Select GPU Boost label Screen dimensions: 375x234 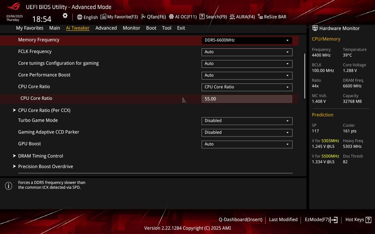click(29, 144)
